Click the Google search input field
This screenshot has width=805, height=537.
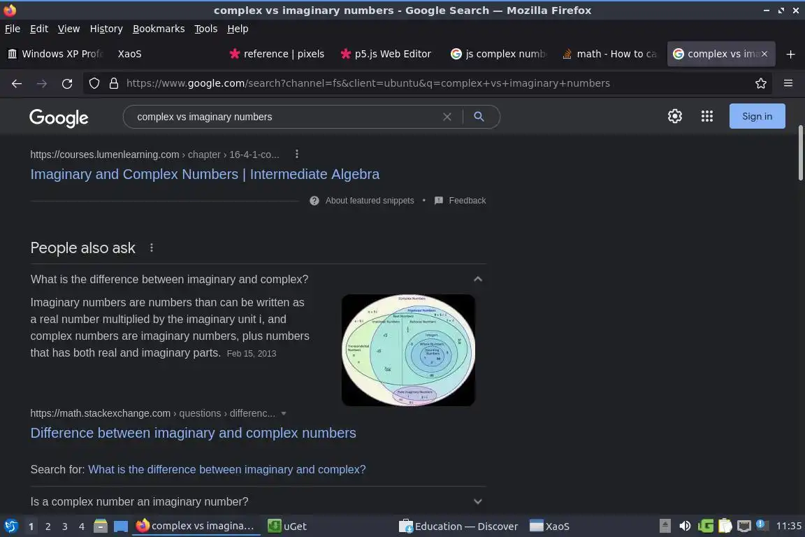click(285, 117)
